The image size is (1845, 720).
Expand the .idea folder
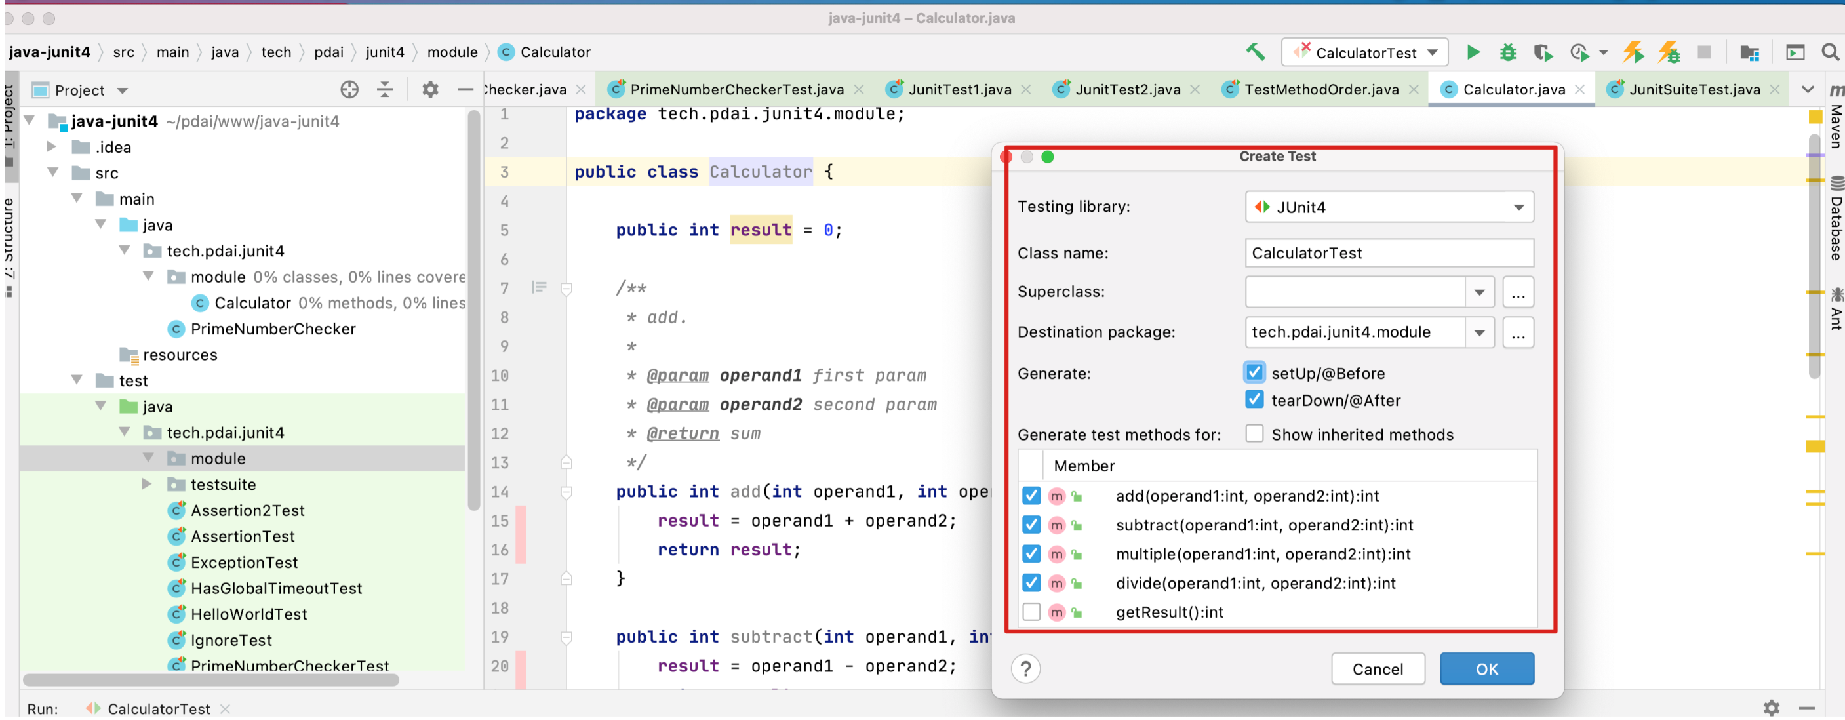tap(52, 147)
